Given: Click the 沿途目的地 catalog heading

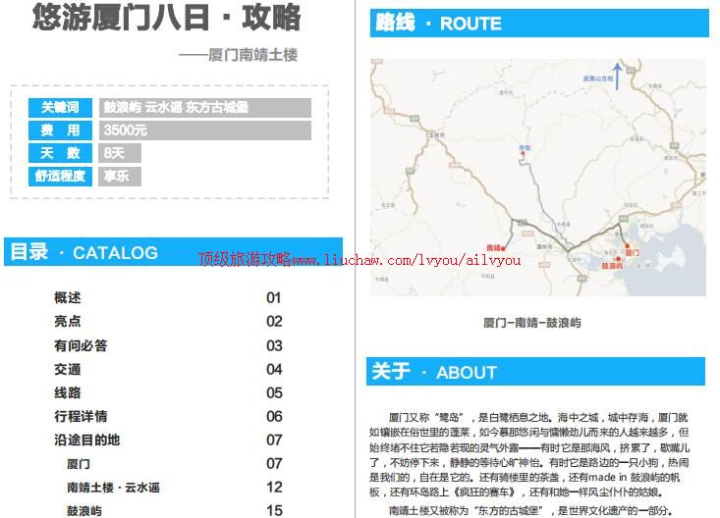Looking at the screenshot, I should (86, 440).
